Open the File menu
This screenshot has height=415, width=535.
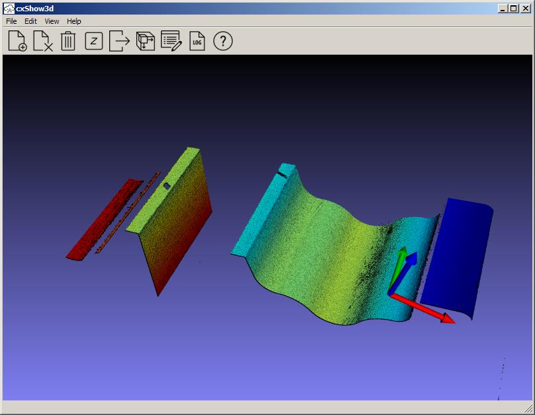(x=11, y=21)
